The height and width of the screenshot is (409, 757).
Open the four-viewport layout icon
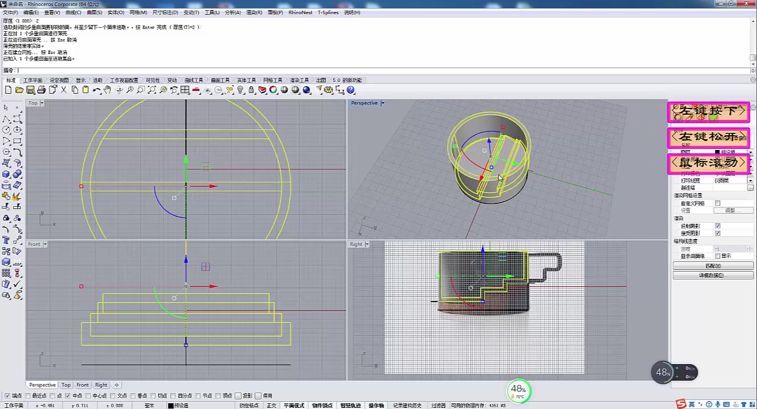tap(185, 90)
